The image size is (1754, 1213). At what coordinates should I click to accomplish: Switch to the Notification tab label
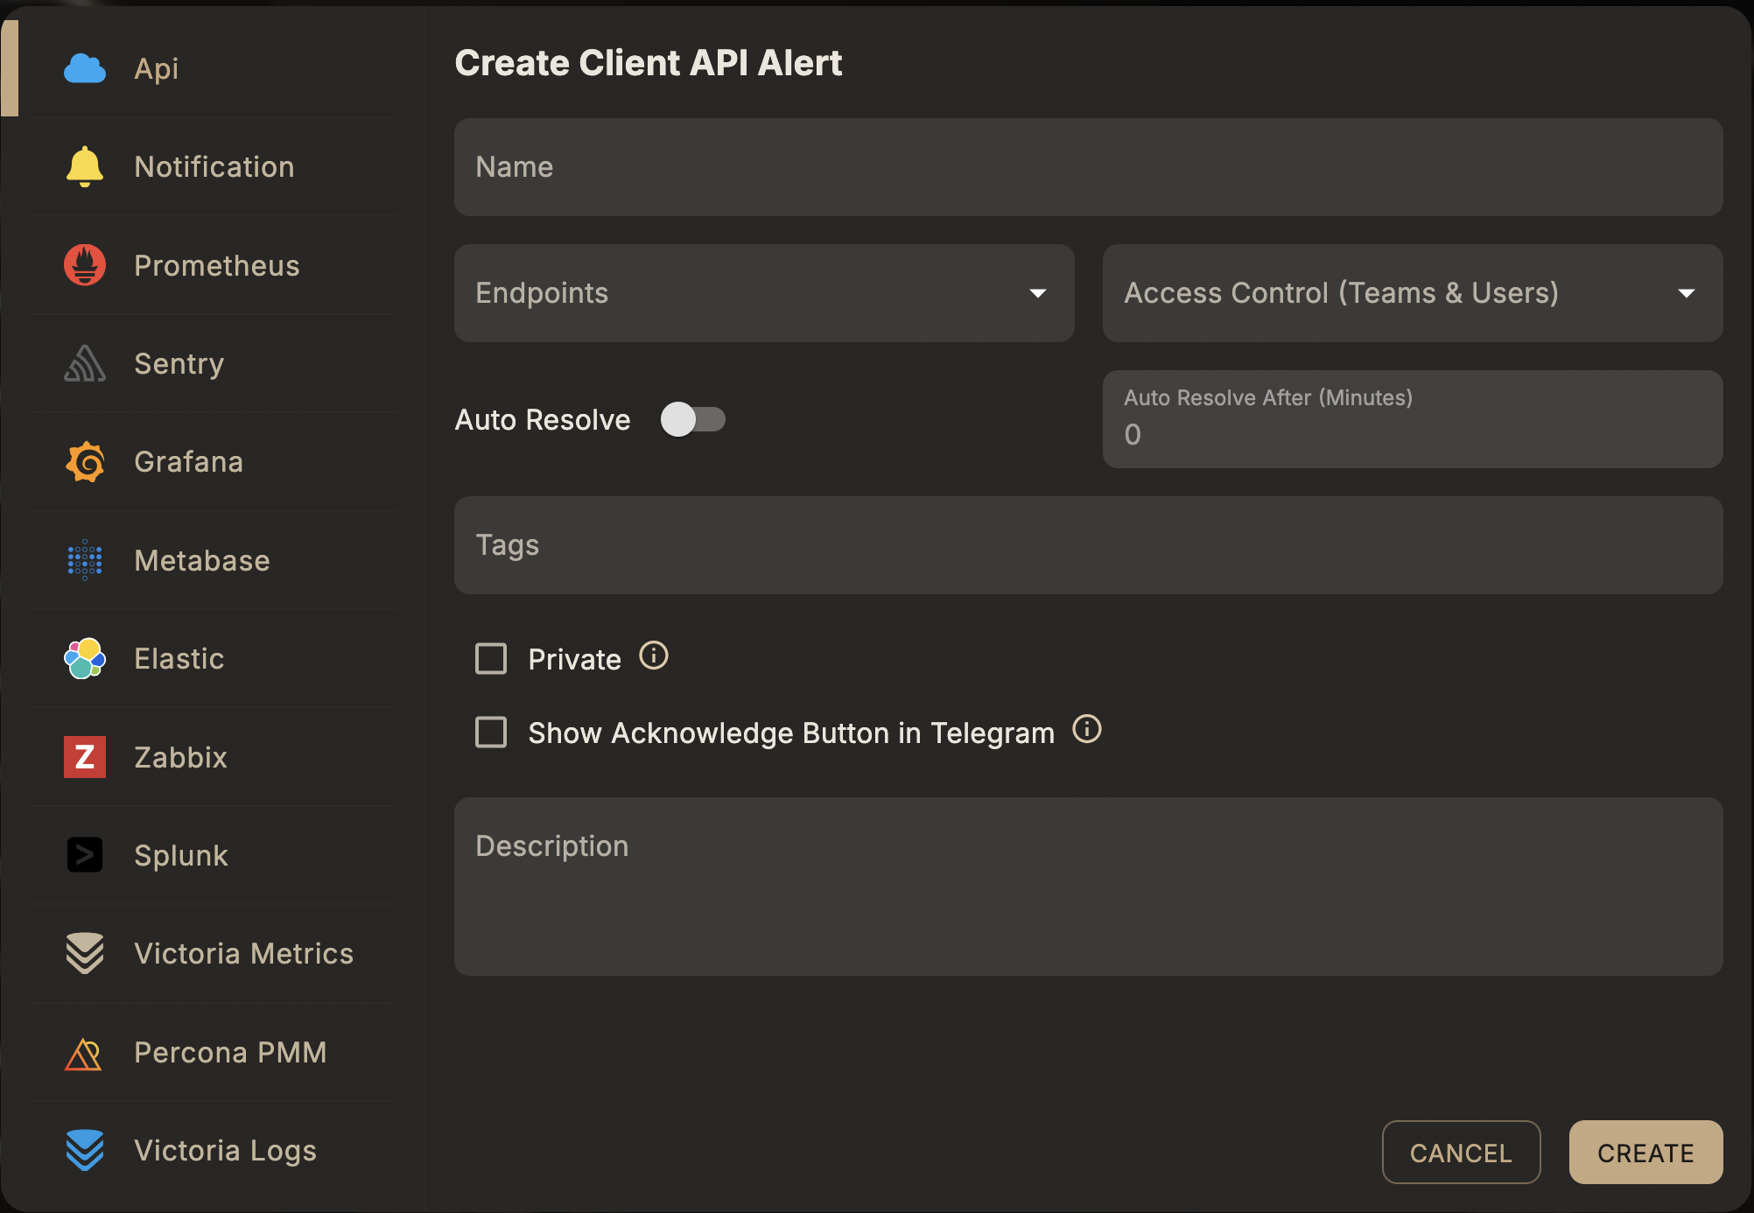214,167
